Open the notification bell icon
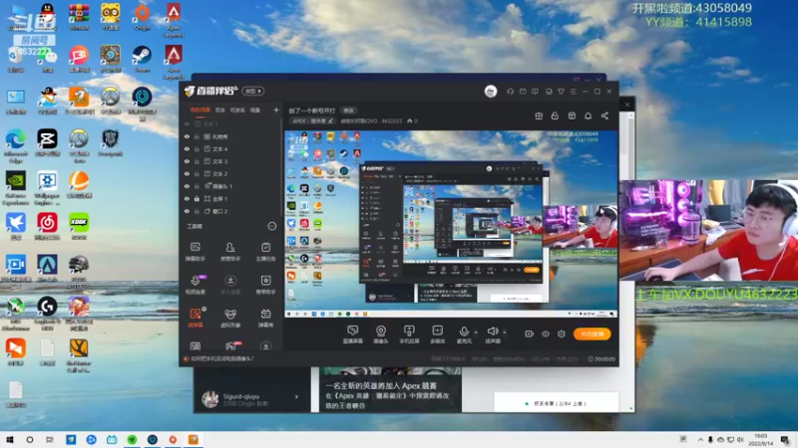 point(588,115)
